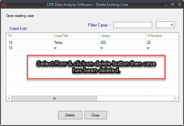Maximize the CDR Data Analysis window
184x126 pixels.
[173, 5]
